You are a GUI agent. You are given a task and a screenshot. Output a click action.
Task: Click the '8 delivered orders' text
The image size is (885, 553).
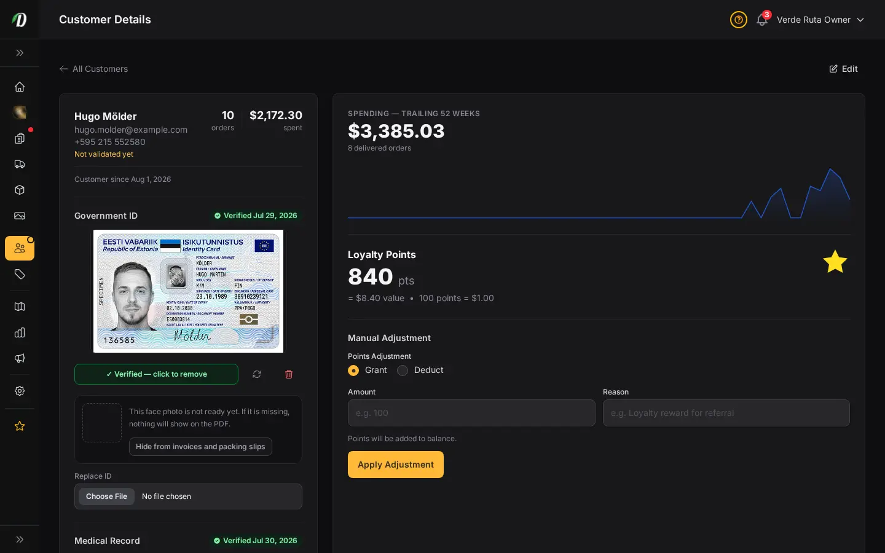(x=380, y=148)
